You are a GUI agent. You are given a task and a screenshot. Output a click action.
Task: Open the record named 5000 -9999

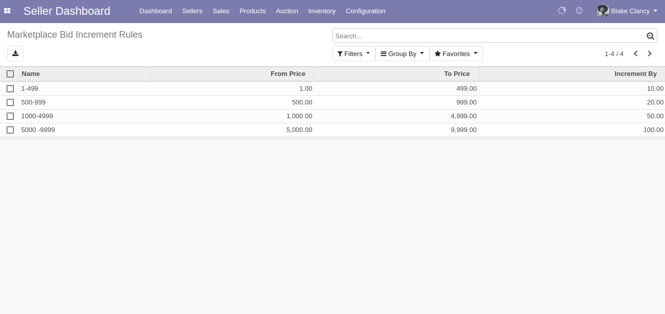click(x=38, y=130)
